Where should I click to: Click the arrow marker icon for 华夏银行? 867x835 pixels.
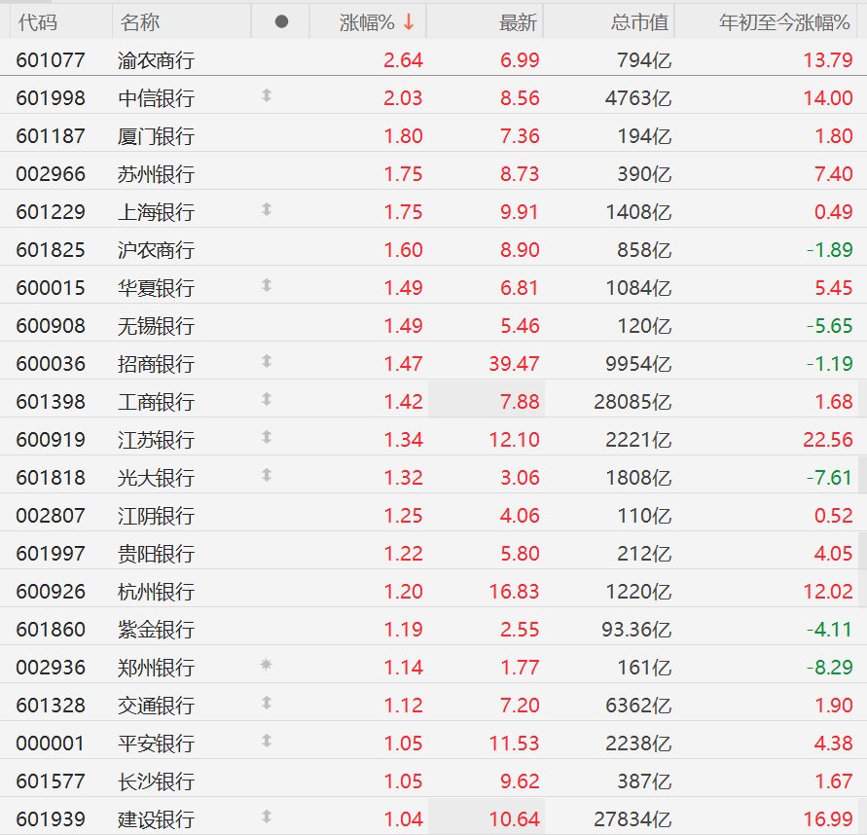coord(267,285)
